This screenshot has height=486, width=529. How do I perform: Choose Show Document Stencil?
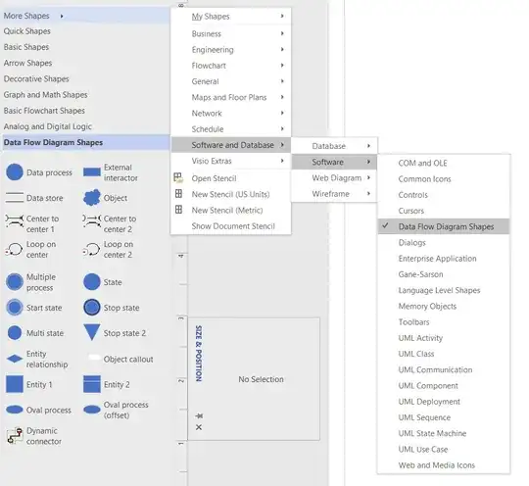point(231,225)
